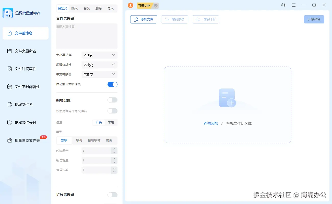Open the 中文转拼音 dropdown

click(x=99, y=74)
